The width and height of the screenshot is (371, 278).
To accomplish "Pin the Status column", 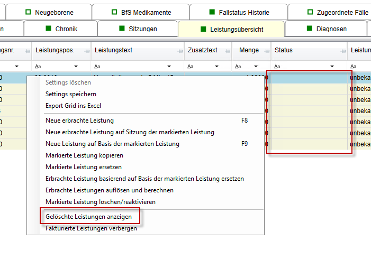I will click(343, 51).
